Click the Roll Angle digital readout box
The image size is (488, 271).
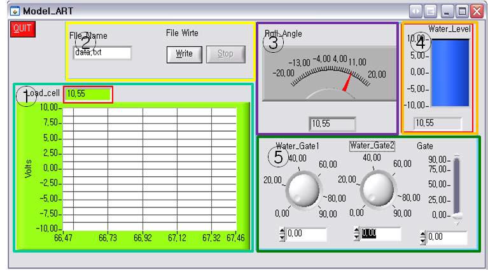coord(331,123)
